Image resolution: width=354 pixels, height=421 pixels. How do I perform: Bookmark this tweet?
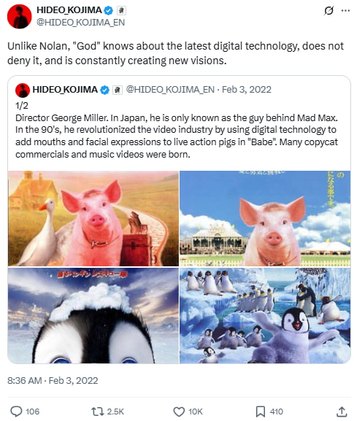[261, 412]
